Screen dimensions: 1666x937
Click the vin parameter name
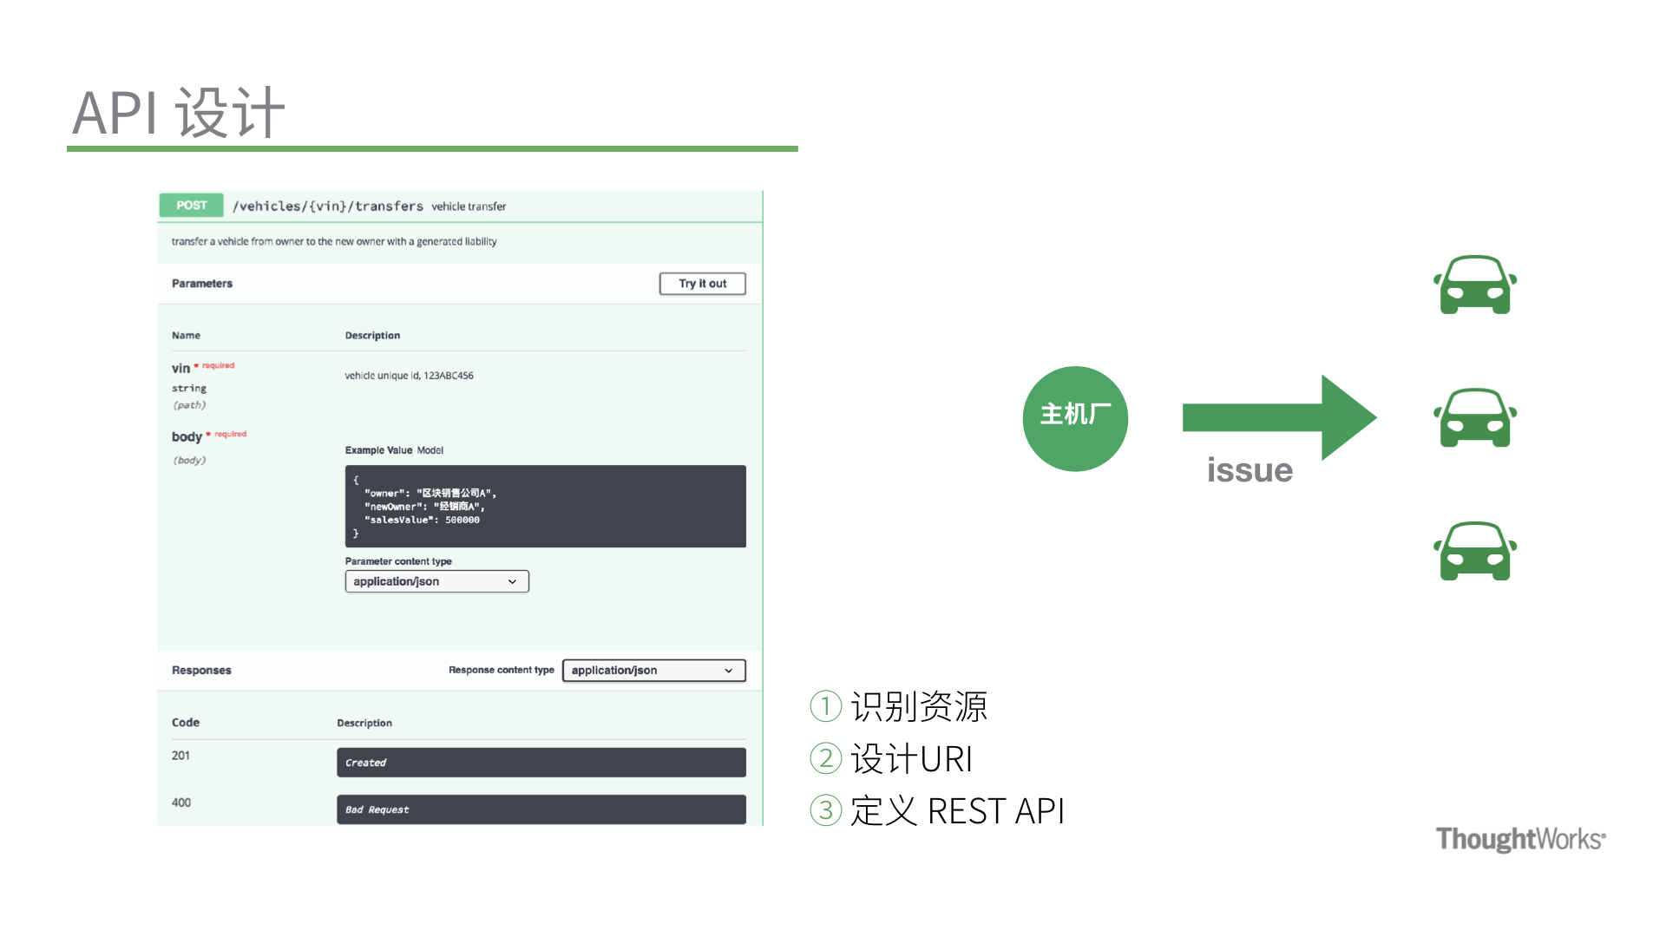pos(180,369)
